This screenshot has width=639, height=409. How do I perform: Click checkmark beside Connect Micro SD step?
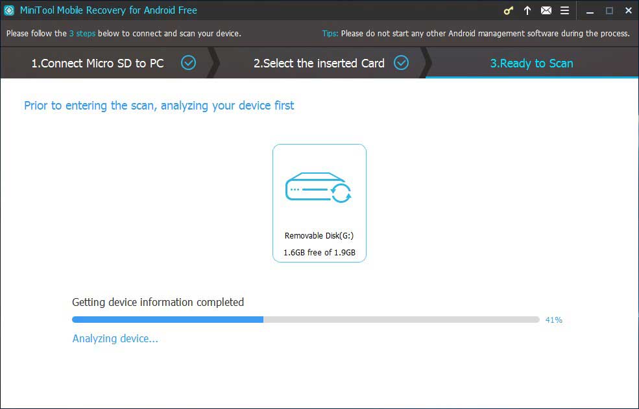coord(188,63)
